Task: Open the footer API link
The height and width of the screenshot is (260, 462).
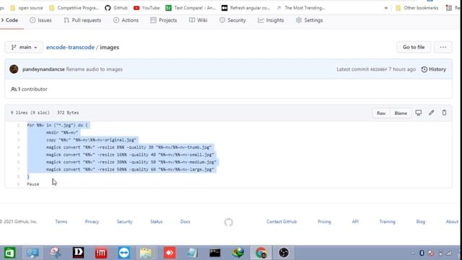Action: (x=355, y=222)
